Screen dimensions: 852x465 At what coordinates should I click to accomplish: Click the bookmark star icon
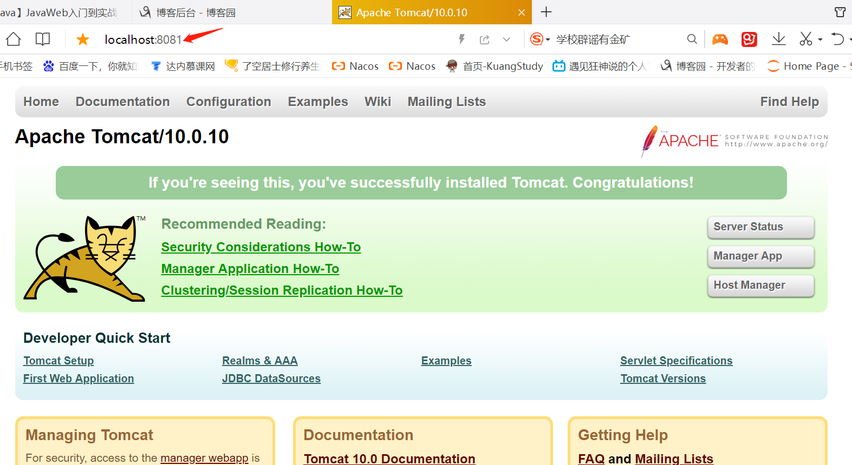pyautogui.click(x=83, y=39)
